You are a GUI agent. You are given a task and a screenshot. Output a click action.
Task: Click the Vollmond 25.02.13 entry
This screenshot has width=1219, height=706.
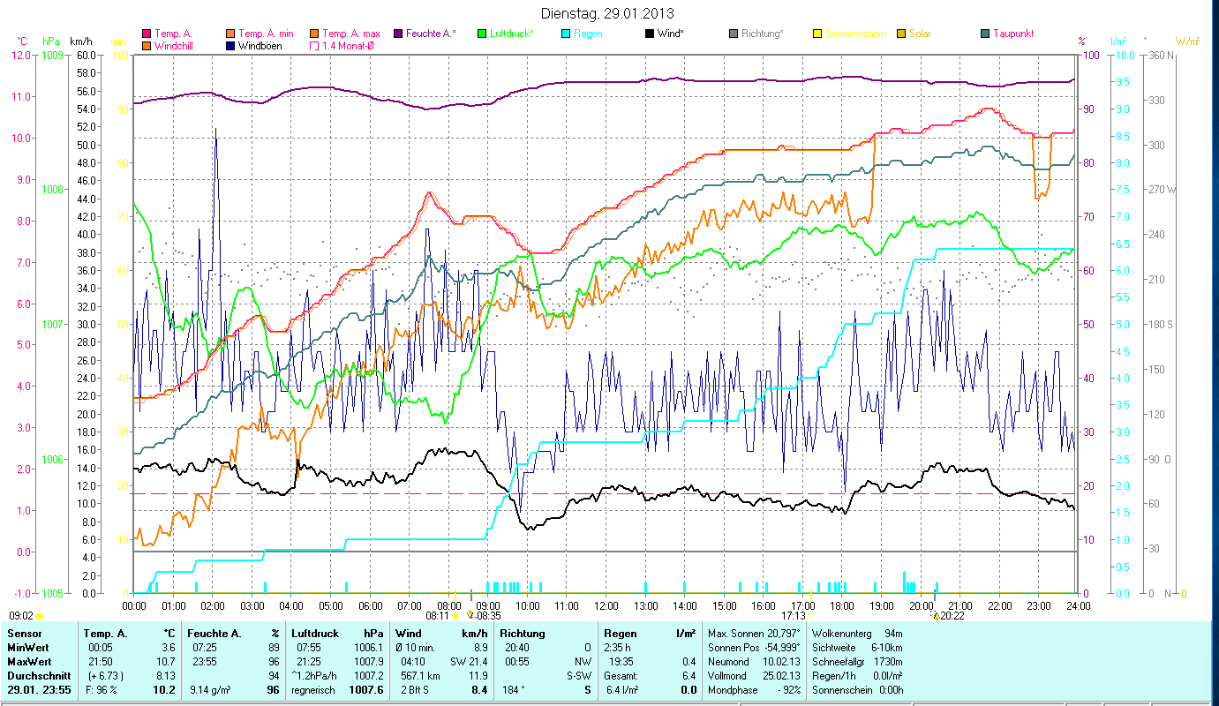[x=754, y=676]
